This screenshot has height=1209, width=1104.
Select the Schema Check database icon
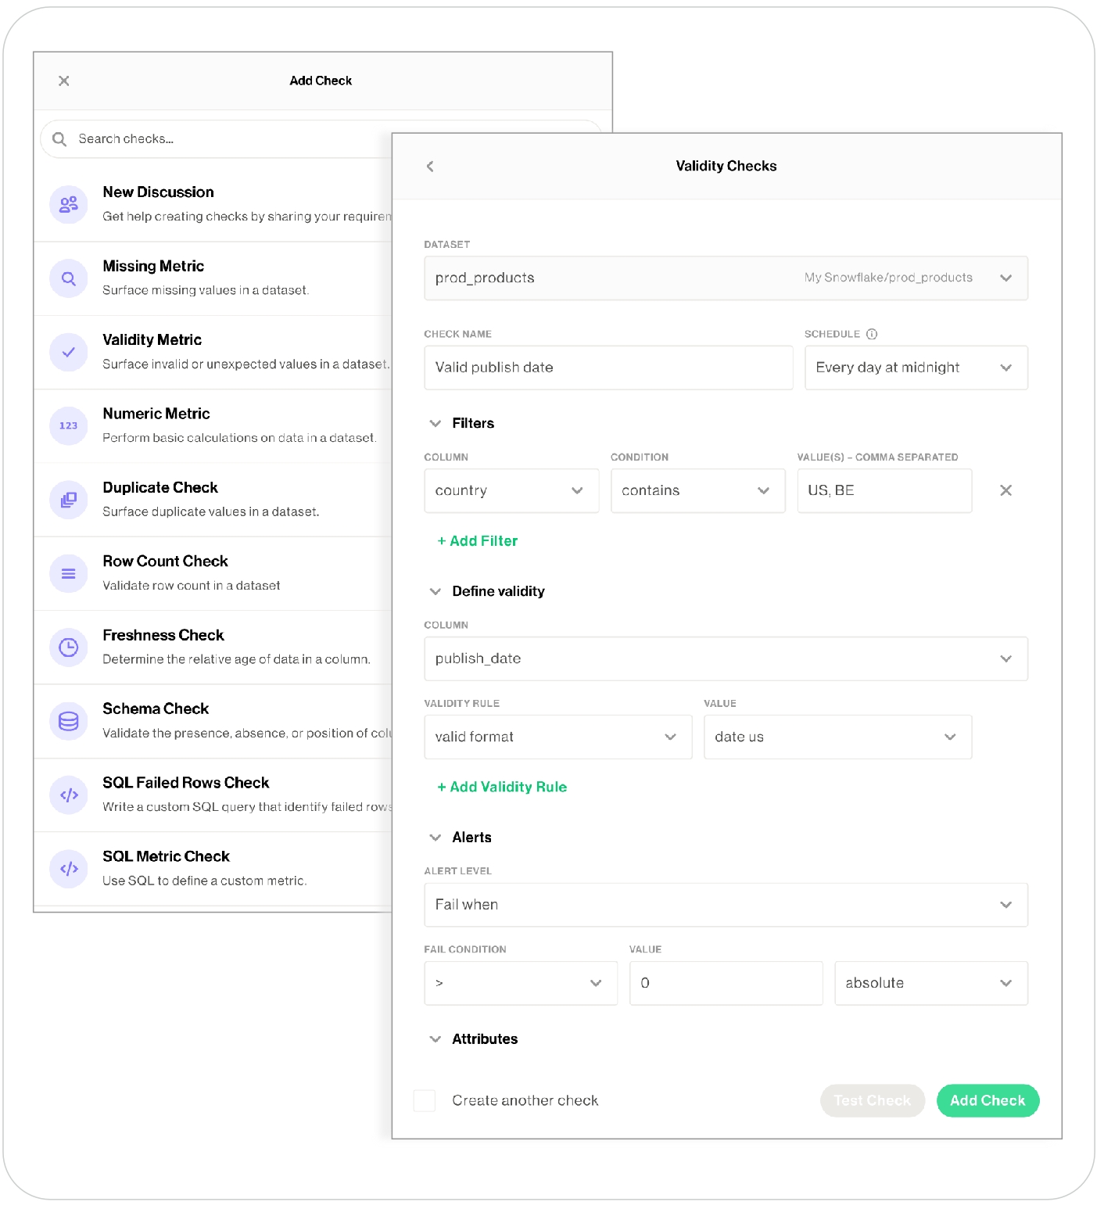pyautogui.click(x=69, y=721)
